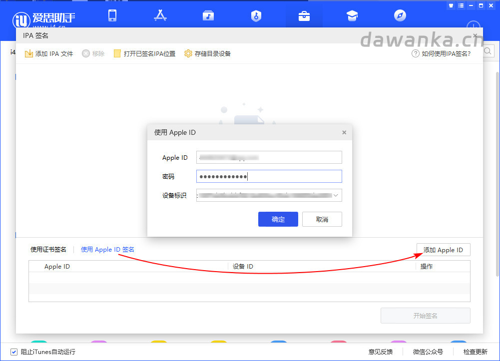Click 添加 IPA 文件 toolbar button

pyautogui.click(x=49, y=53)
